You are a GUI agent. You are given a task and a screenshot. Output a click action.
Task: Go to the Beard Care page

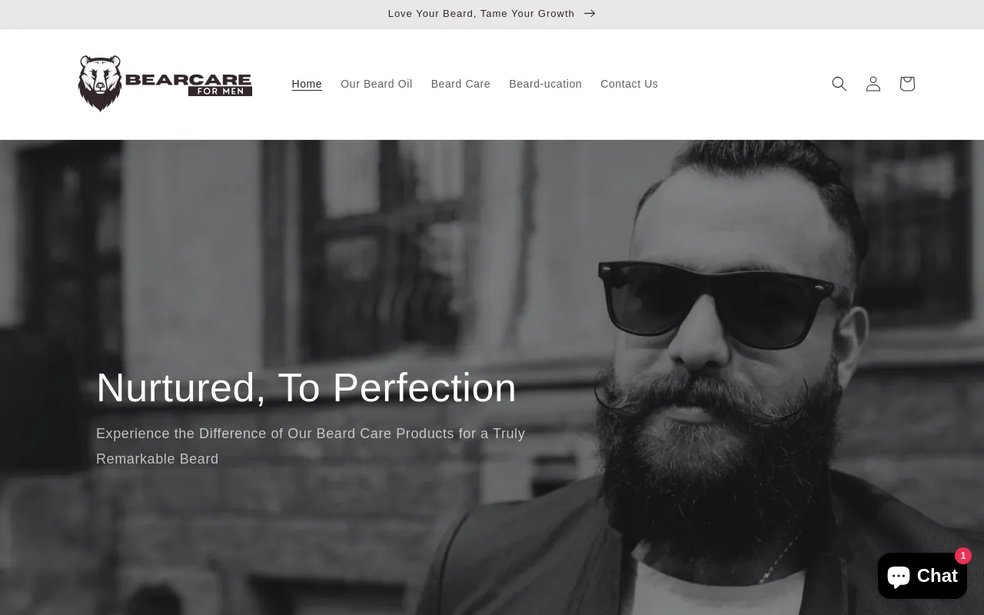[x=460, y=84]
